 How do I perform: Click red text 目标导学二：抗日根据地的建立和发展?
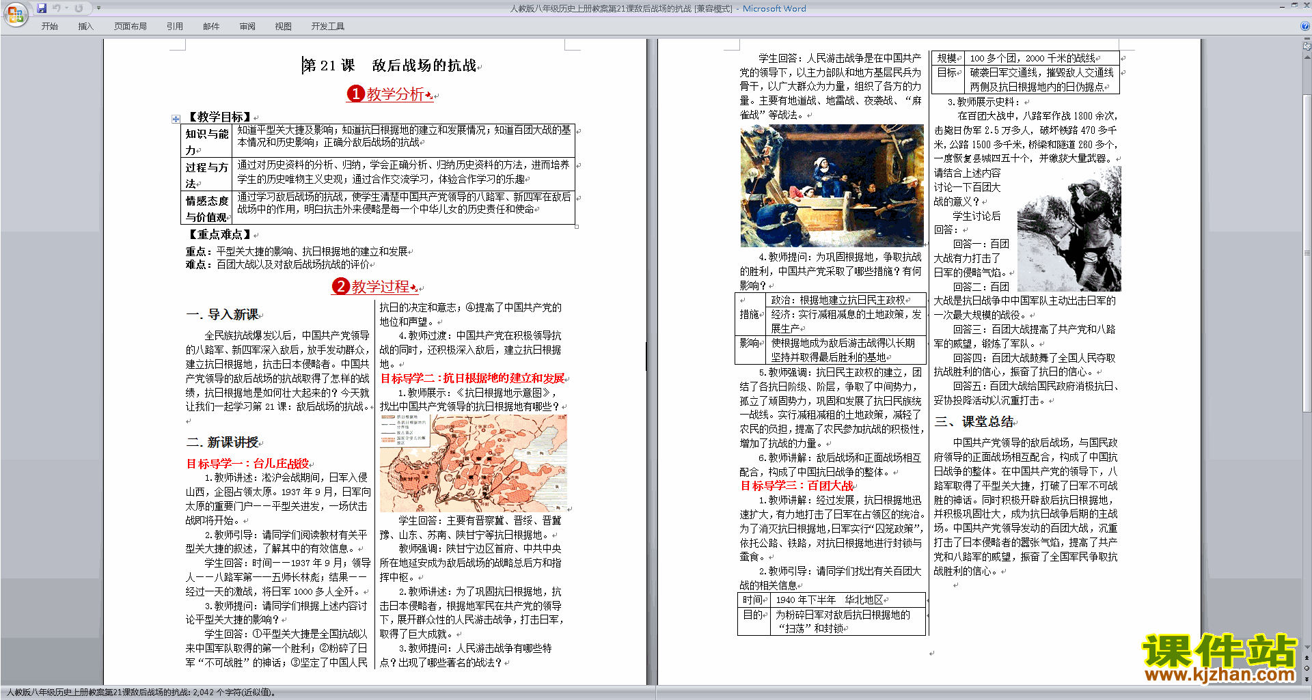tap(472, 378)
